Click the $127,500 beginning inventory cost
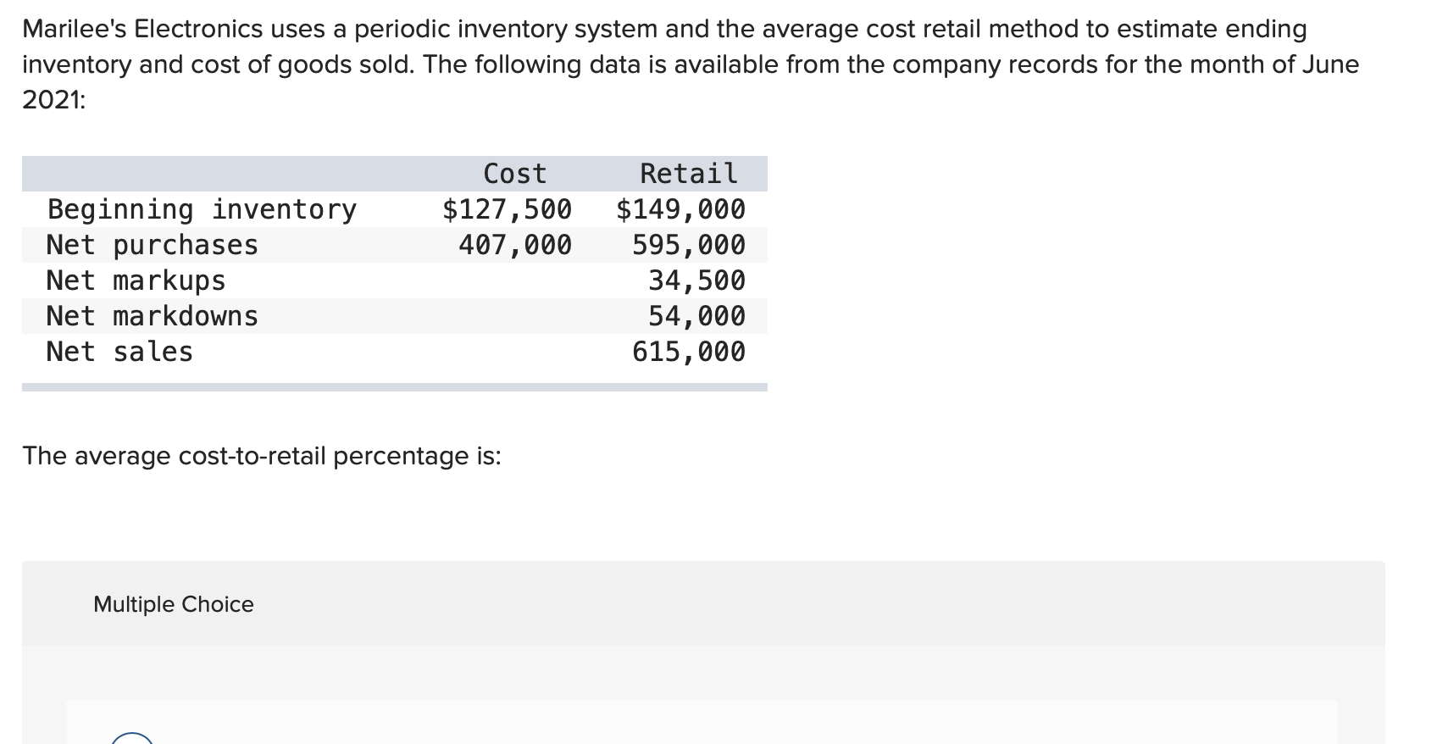The height and width of the screenshot is (744, 1437). click(x=507, y=209)
